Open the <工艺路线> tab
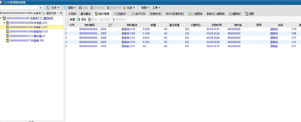Screen dimensions: 301x122 [120, 14]
